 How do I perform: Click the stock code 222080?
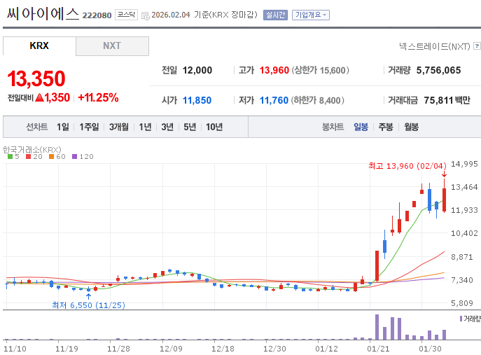pyautogui.click(x=97, y=15)
